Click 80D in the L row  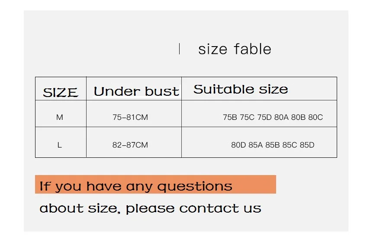(x=238, y=145)
